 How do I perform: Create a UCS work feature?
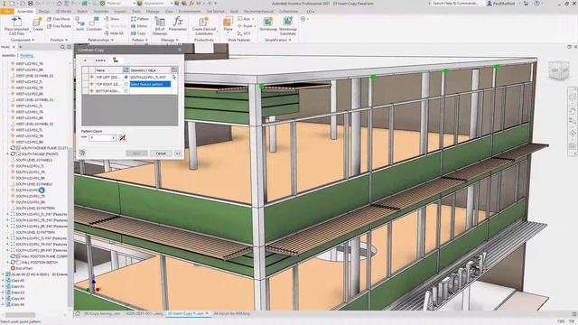click(x=244, y=33)
